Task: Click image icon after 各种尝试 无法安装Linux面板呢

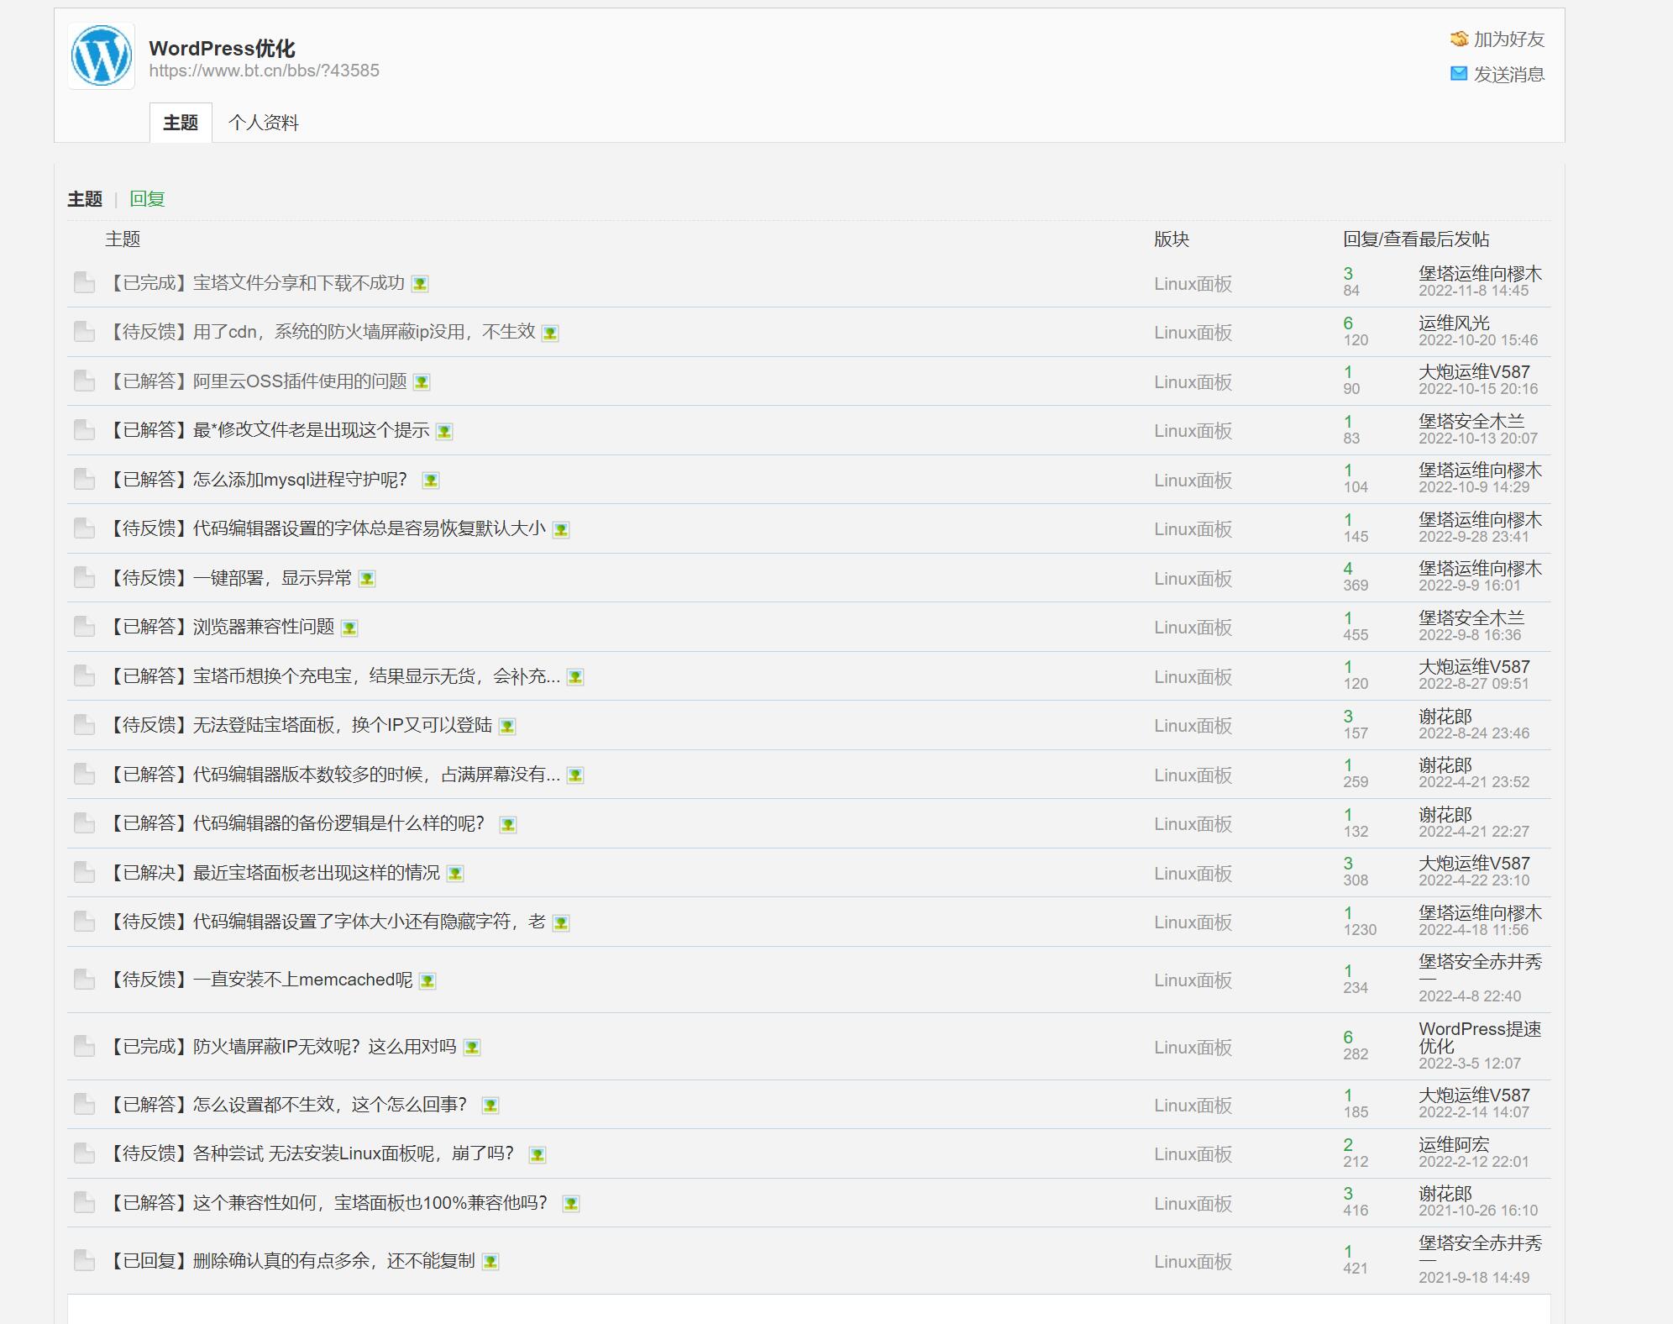Action: click(538, 1155)
